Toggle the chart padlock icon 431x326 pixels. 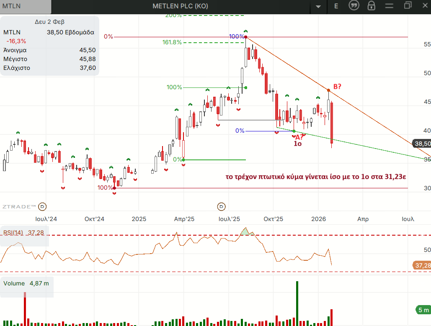click(371, 6)
